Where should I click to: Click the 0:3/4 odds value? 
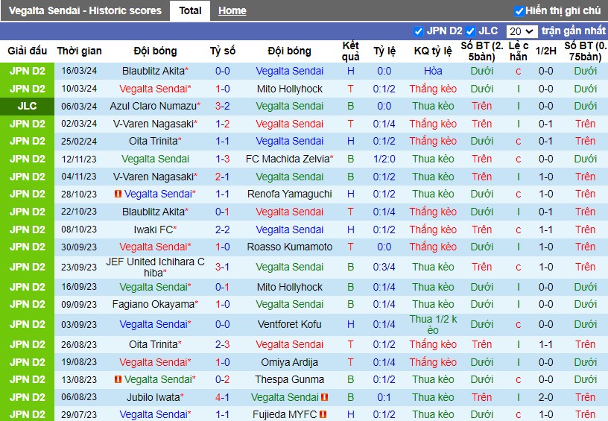384,267
